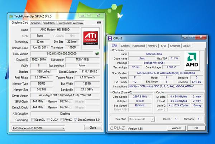The width and height of the screenshot is (215, 144).
Task: Click the GPU-Z camera screenshot icon
Action: tap(99, 23)
